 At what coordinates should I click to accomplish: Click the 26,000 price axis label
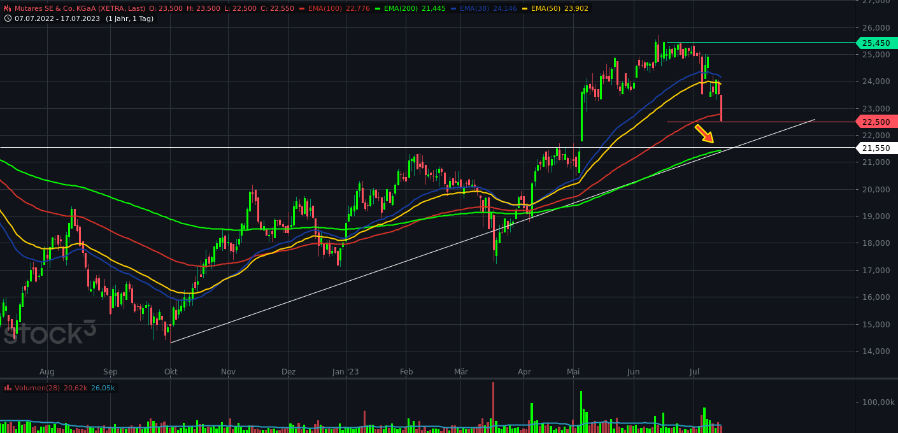876,28
